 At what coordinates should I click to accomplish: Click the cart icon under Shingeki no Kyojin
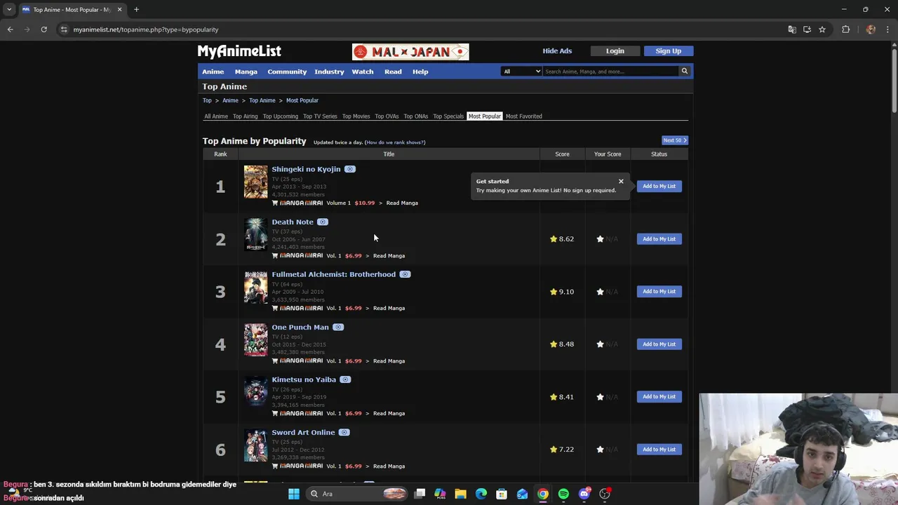point(275,203)
